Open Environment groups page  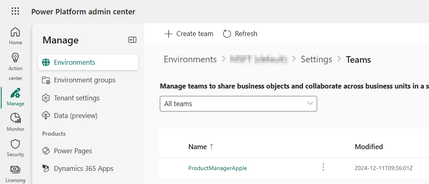[84, 80]
